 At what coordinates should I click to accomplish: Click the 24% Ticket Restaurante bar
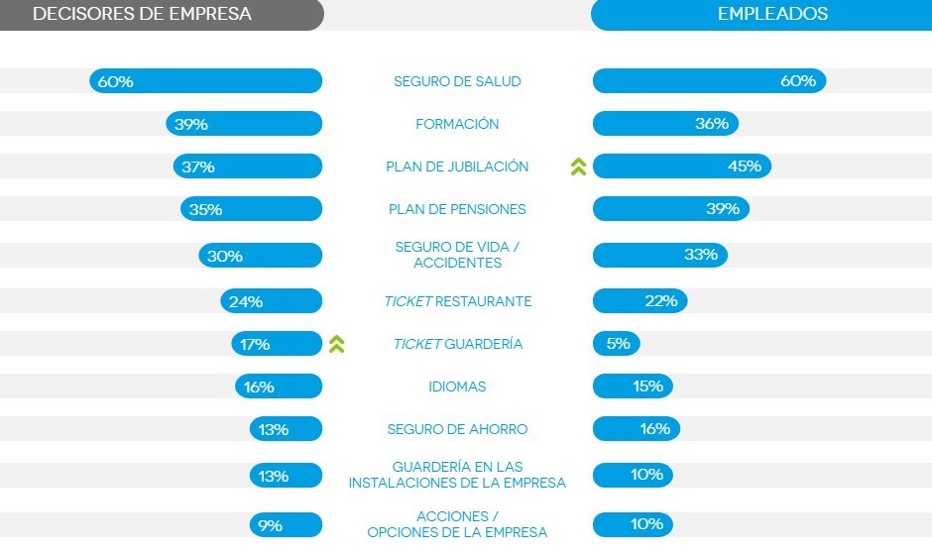coord(271,301)
